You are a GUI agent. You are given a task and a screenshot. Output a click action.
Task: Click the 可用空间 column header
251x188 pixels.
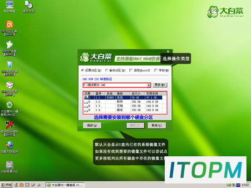153,93
